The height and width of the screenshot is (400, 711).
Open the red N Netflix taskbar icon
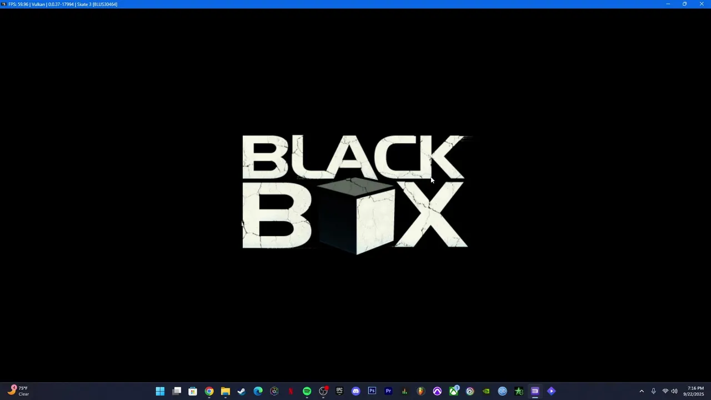(291, 391)
